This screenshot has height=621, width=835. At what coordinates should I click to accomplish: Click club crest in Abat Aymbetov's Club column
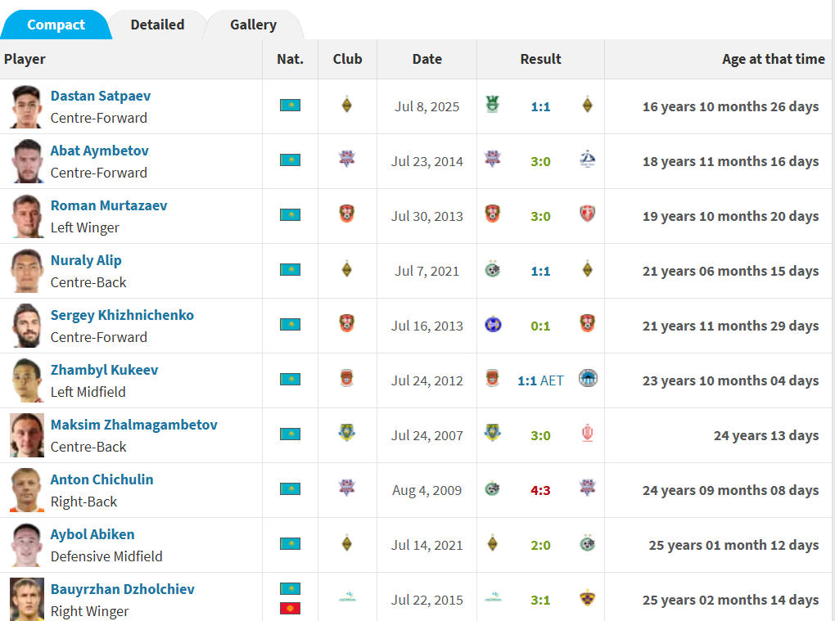click(x=347, y=159)
